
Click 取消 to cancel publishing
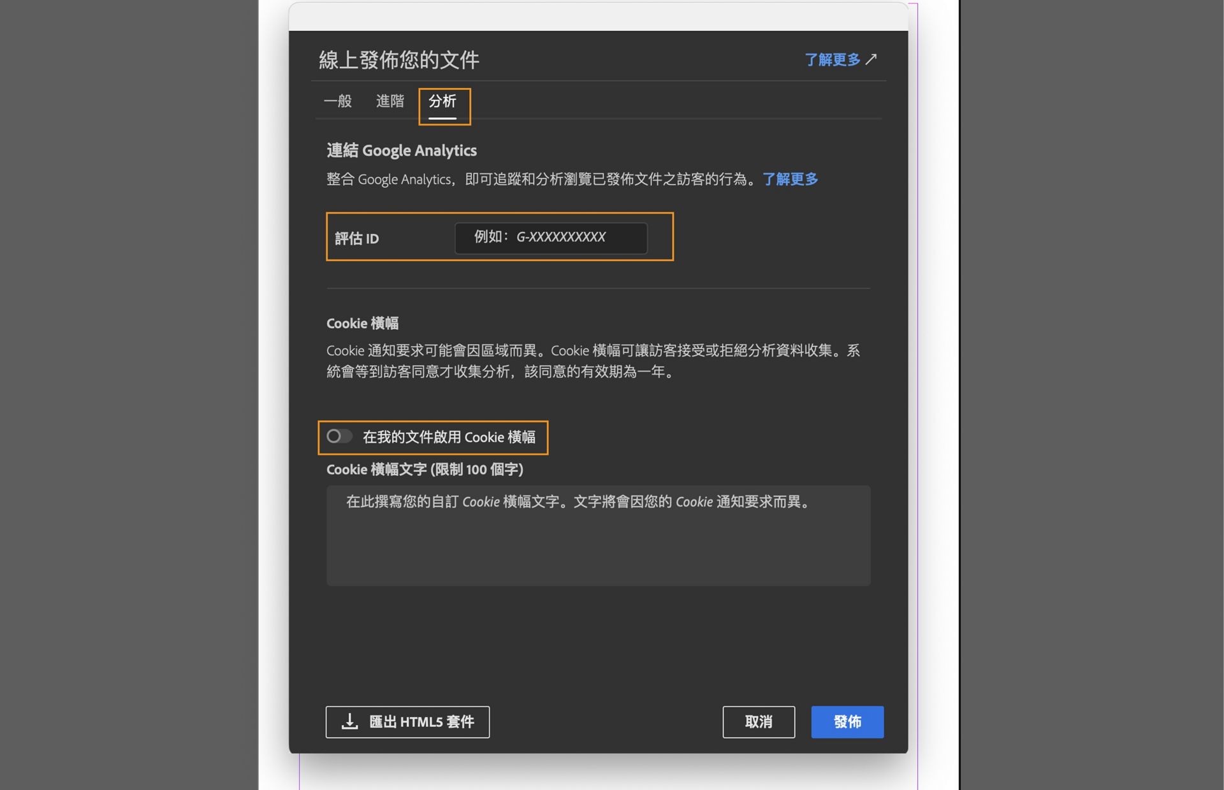coord(759,722)
